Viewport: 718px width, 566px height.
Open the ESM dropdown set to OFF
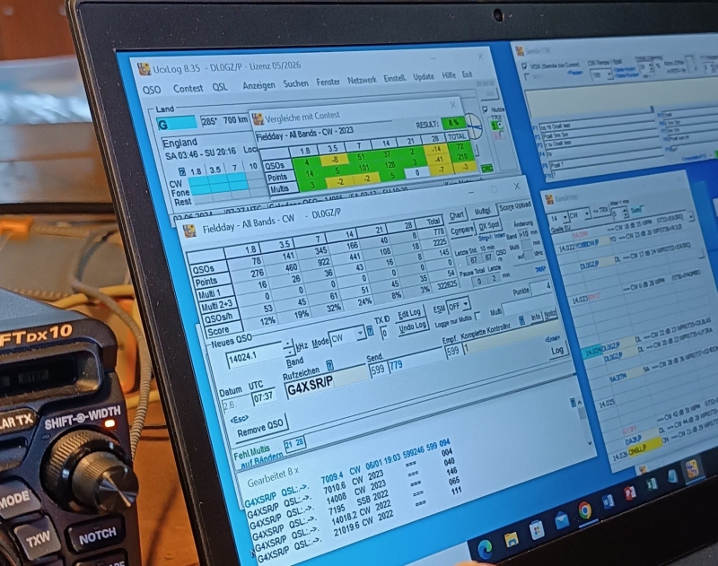466,303
